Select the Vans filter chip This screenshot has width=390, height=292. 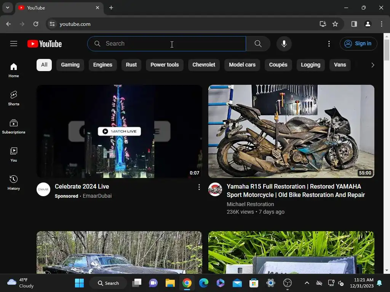click(x=340, y=65)
